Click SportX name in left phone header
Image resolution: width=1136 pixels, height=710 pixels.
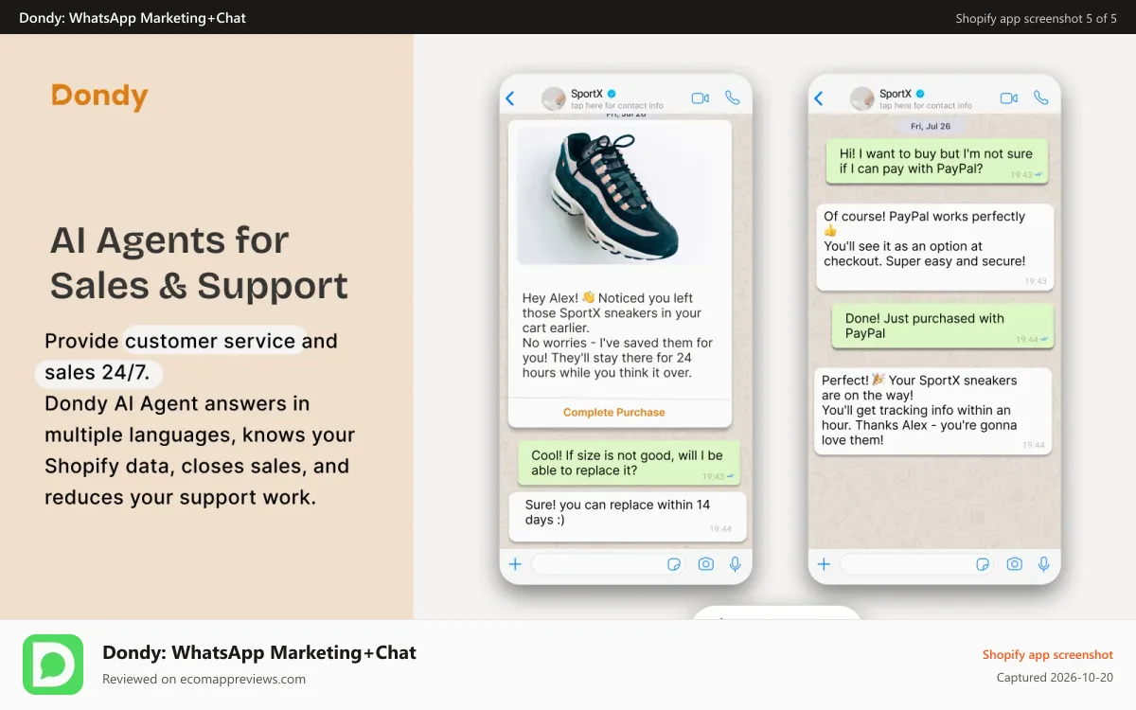tap(587, 94)
